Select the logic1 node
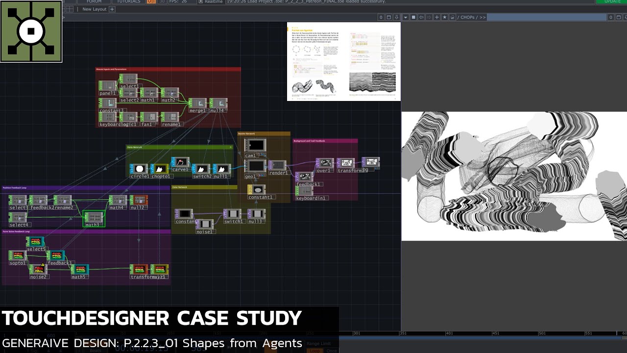627x353 pixels. [x=128, y=117]
